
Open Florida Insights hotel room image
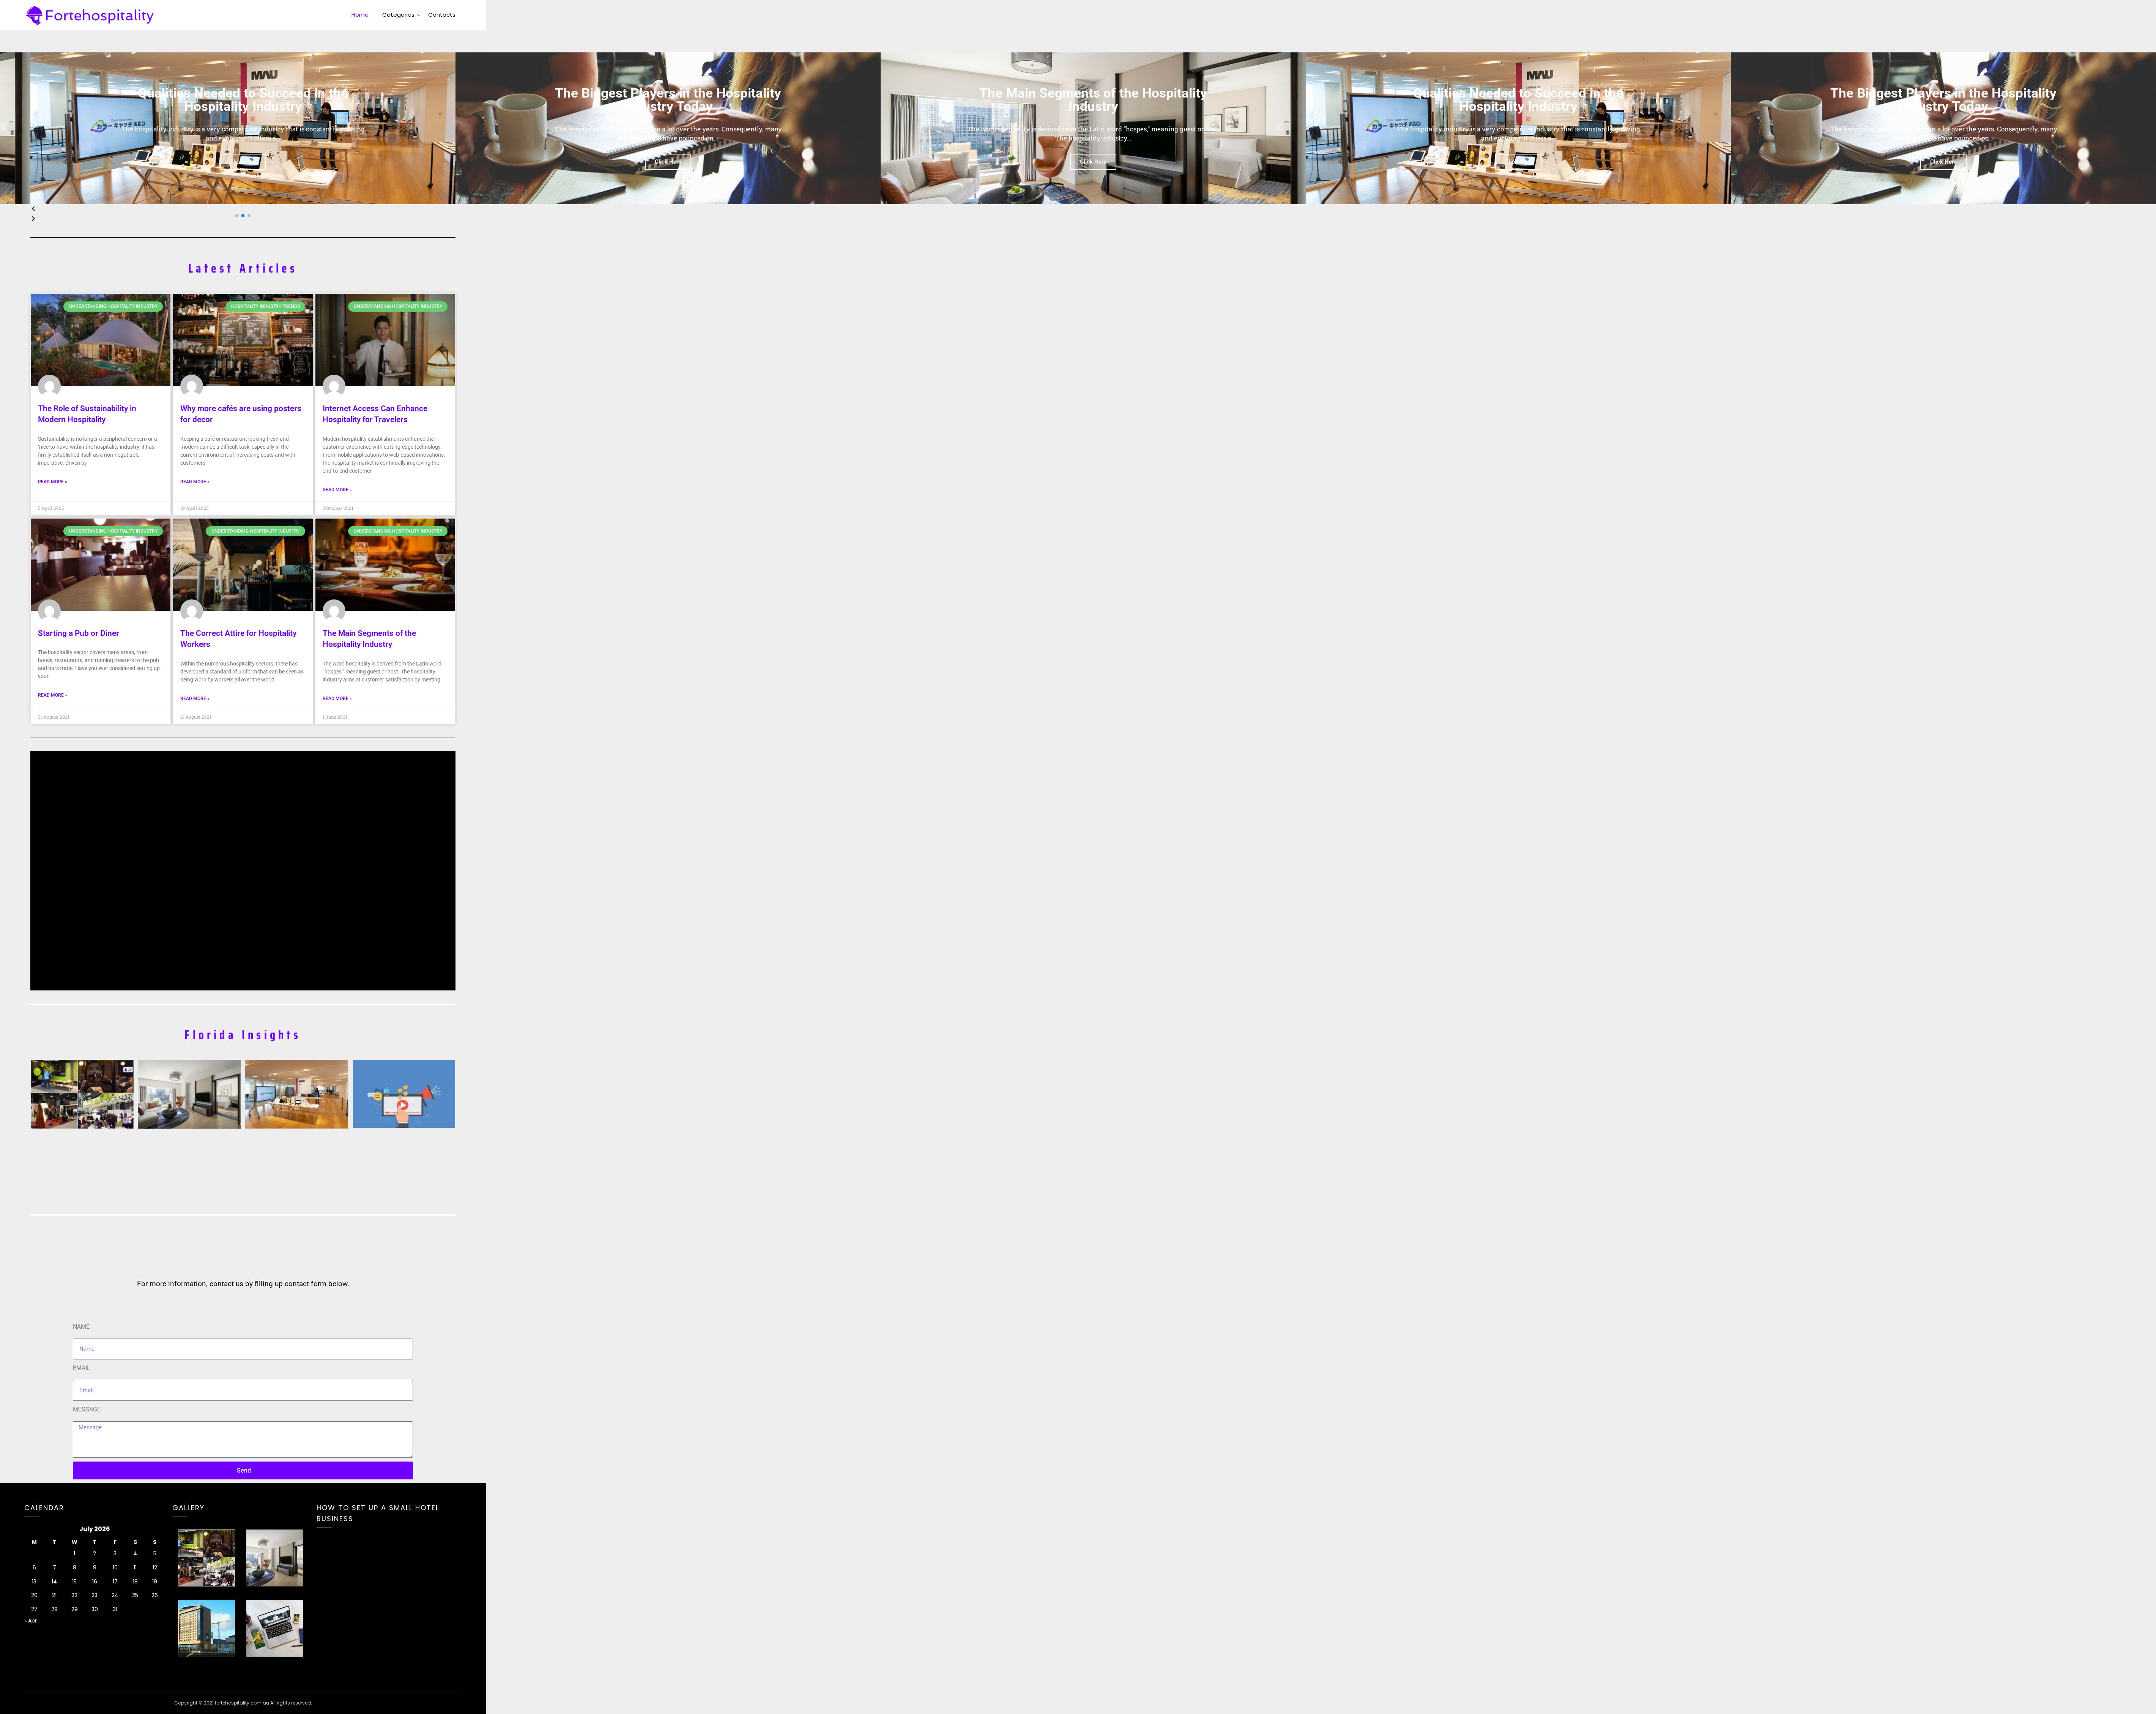coord(189,1094)
